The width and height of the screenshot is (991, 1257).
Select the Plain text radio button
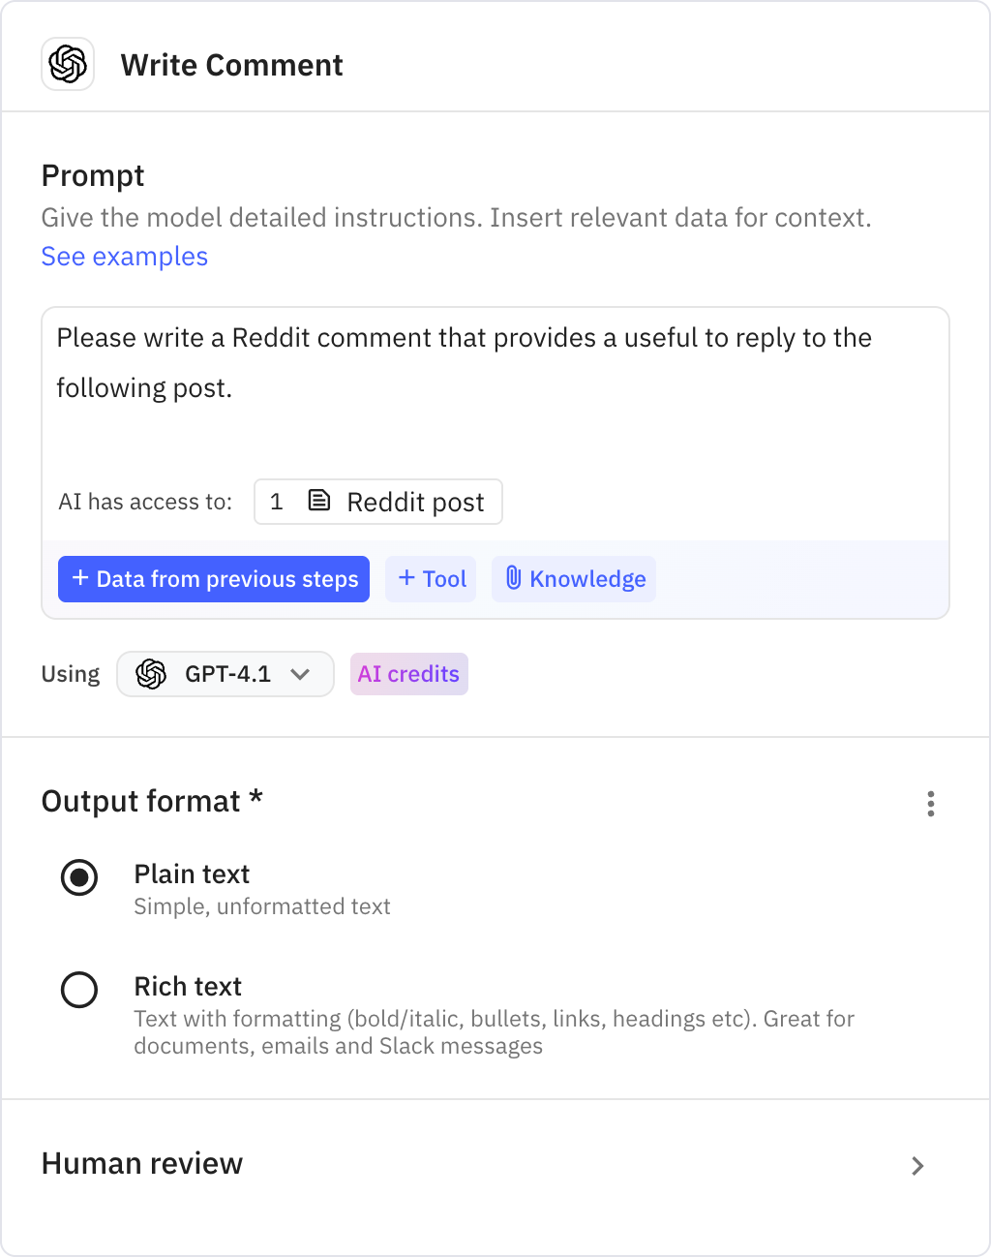click(78, 879)
